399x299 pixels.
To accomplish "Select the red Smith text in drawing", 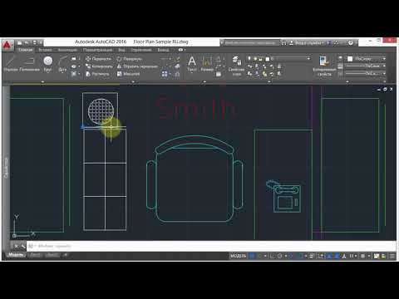I will (196, 109).
